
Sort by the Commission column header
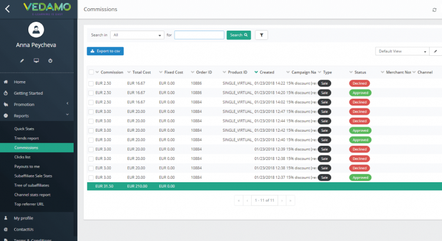tap(112, 72)
